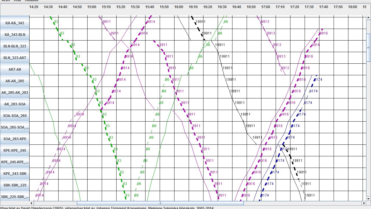Click train label 9913 in AKT-AK row
Image resolution: width=371 pixels, height=209 pixels.
pos(285,68)
